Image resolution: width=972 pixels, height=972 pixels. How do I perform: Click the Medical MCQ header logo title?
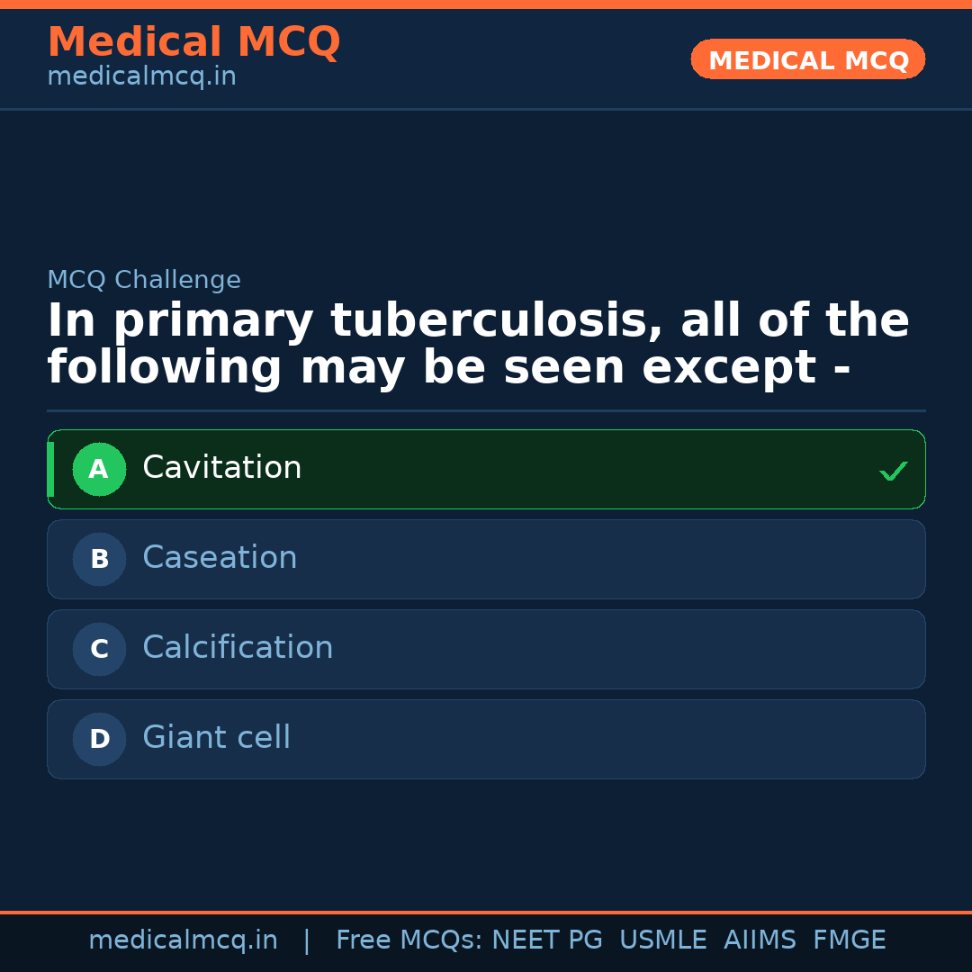coord(193,42)
